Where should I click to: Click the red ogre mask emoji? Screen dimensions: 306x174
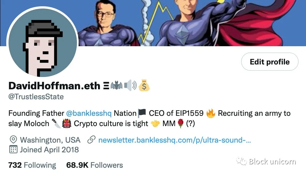[67, 124]
